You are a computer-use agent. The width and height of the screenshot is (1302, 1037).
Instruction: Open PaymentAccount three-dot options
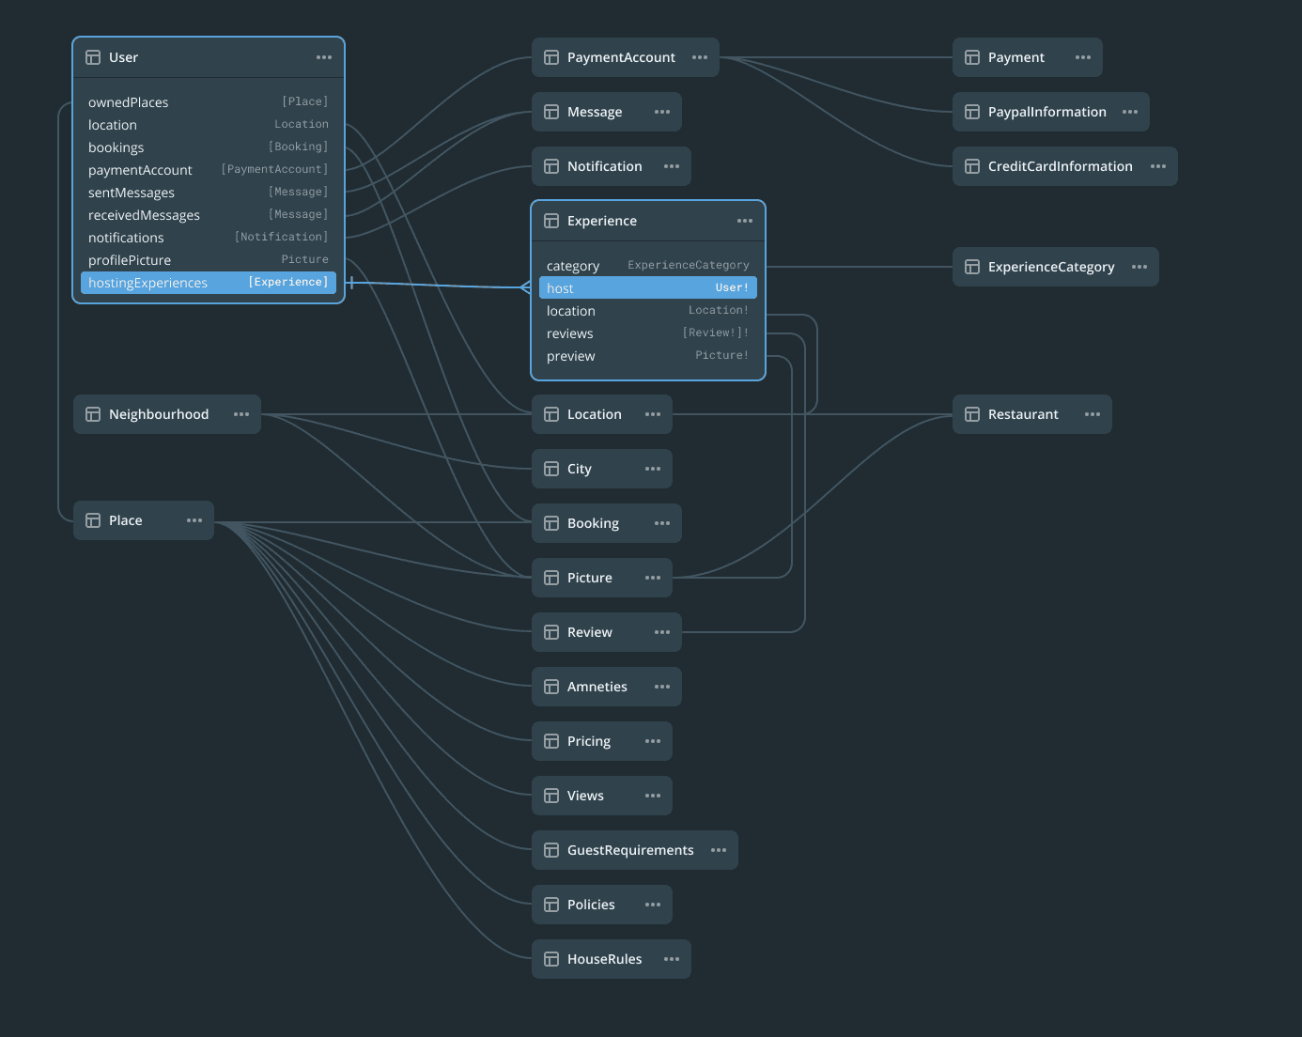700,57
